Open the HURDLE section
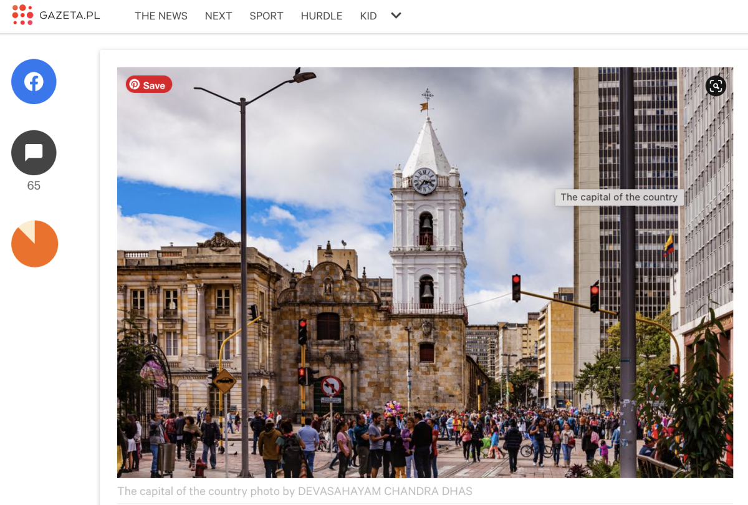This screenshot has width=748, height=505. tap(322, 16)
